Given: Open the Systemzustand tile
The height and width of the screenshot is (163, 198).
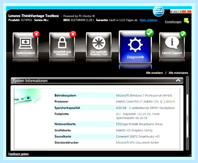Looking at the screenshot, I should (25, 45).
